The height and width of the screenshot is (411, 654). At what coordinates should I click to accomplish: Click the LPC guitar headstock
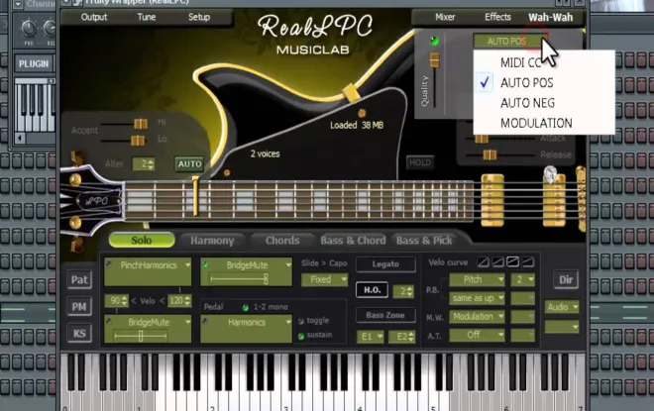point(91,201)
